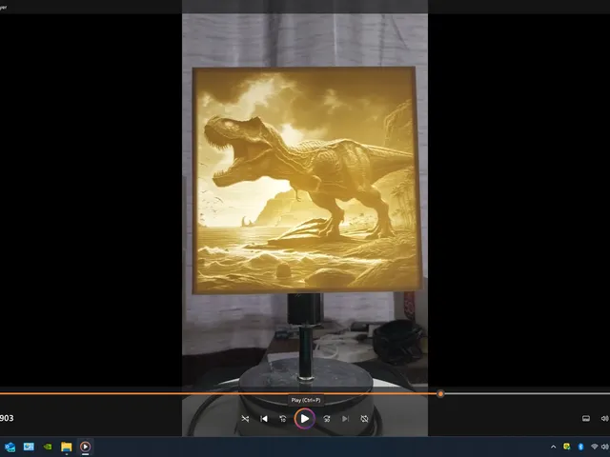610x457 pixels.
Task: Turn on closed captions
Action: tap(586, 418)
